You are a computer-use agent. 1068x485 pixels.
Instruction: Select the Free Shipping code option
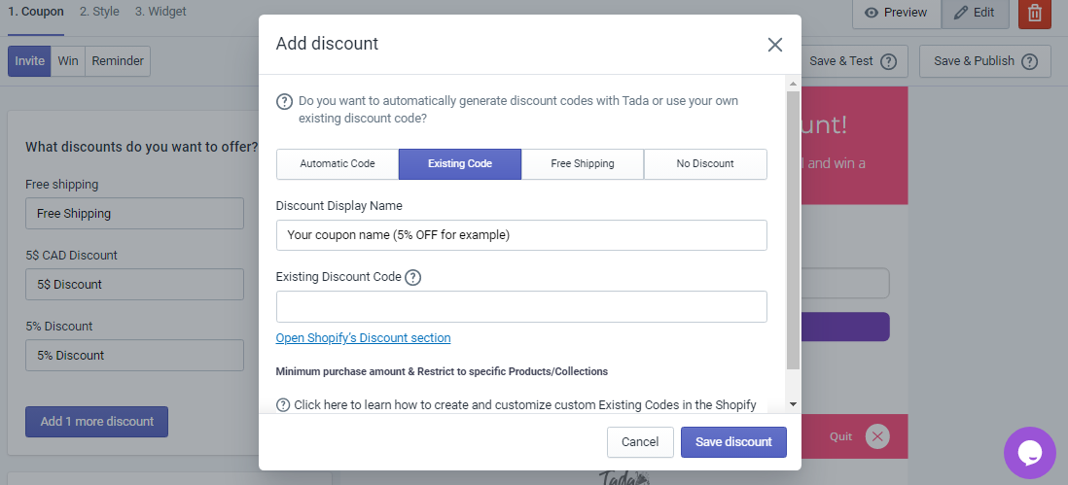(x=583, y=164)
